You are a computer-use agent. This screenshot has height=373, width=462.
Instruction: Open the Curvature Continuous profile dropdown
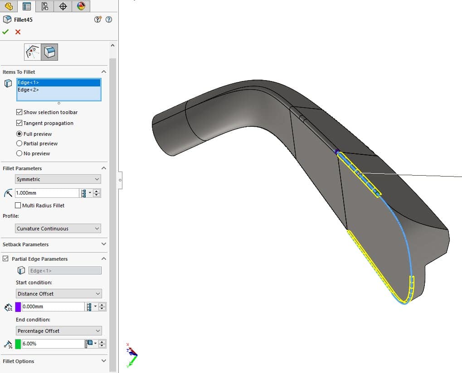pos(58,229)
